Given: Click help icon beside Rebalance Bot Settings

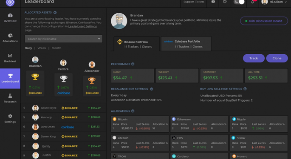Looking at the screenshot, I should (151, 89).
